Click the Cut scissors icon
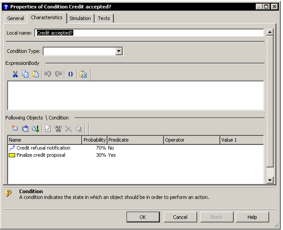The height and width of the screenshot is (230, 283). [15, 74]
